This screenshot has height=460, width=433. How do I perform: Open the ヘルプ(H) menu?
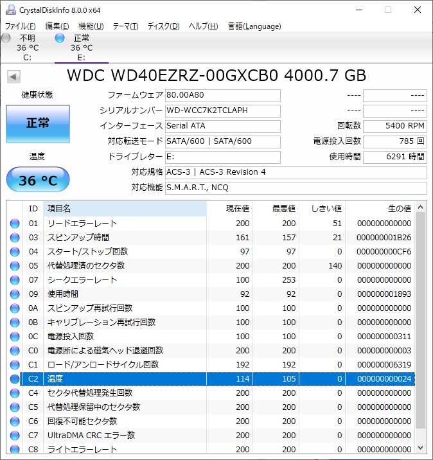[203, 26]
